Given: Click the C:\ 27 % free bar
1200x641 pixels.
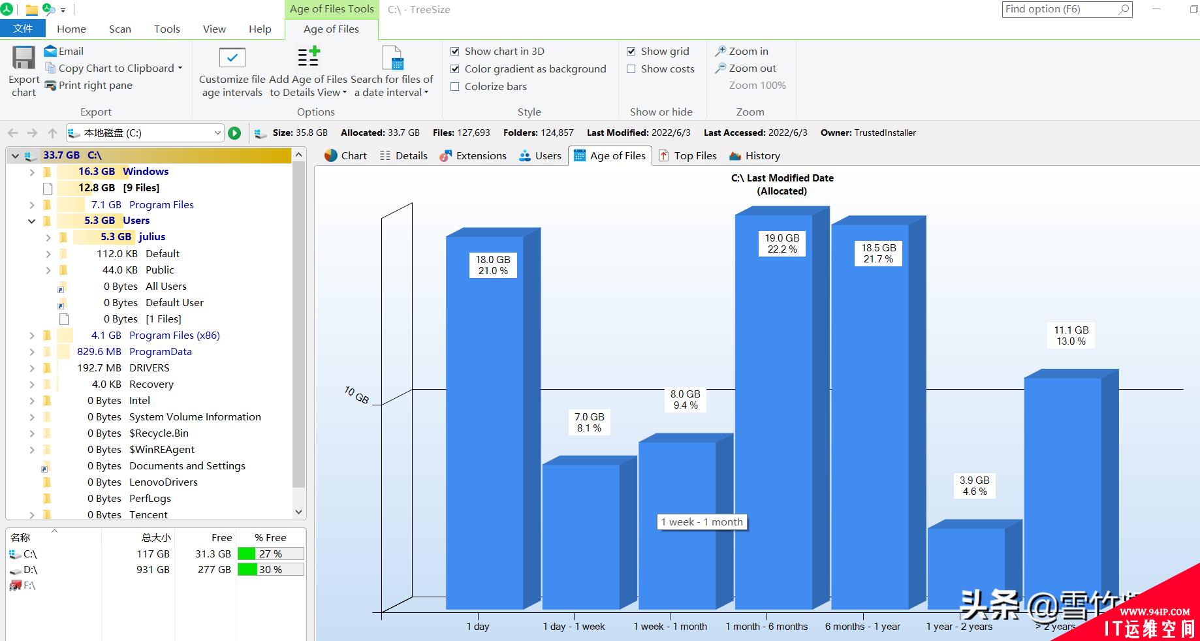Looking at the screenshot, I should 270,554.
